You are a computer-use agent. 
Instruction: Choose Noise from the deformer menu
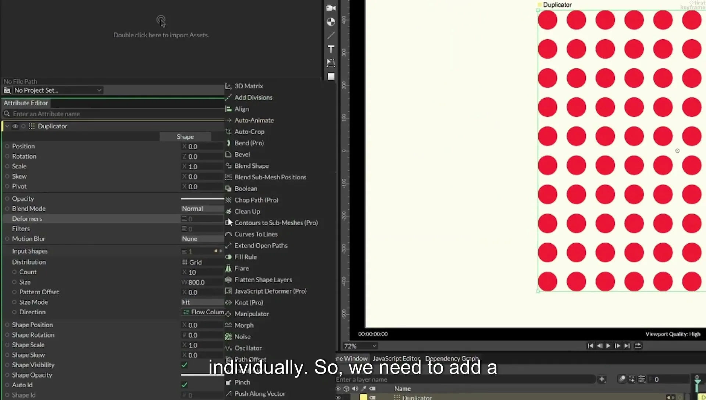pyautogui.click(x=242, y=336)
